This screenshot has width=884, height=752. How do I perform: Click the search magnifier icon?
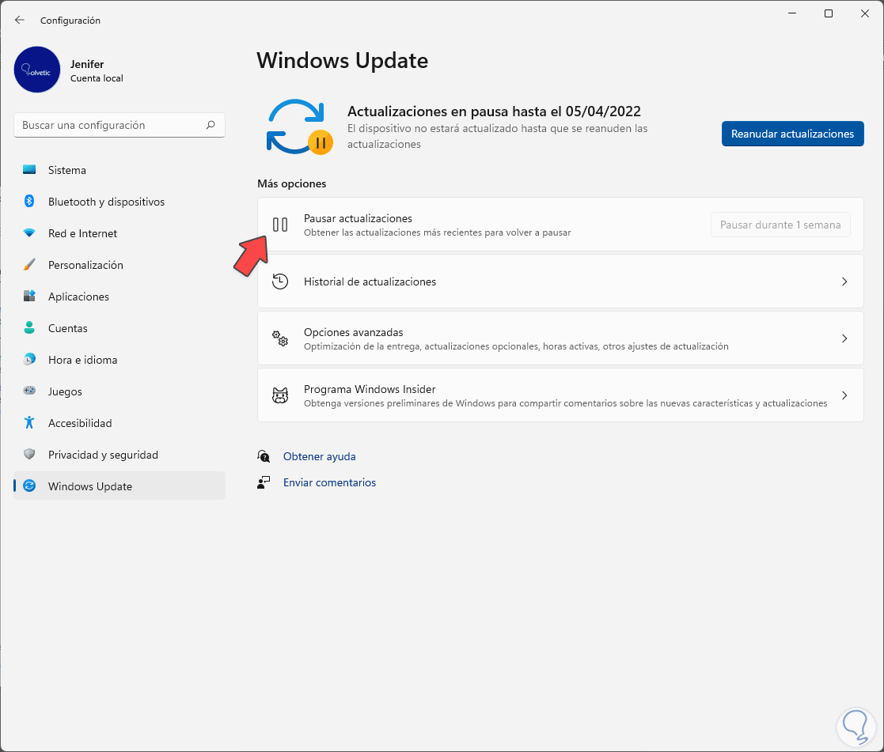[211, 125]
